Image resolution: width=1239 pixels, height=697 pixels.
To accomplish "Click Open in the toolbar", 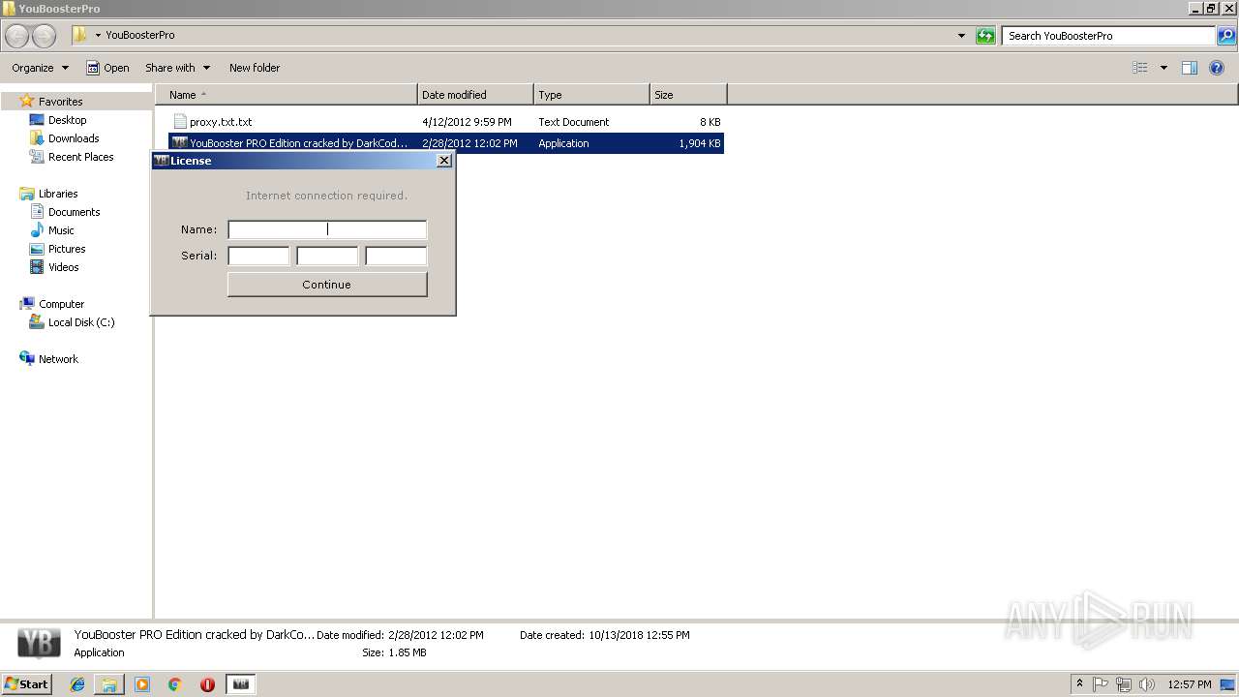I will coord(107,68).
